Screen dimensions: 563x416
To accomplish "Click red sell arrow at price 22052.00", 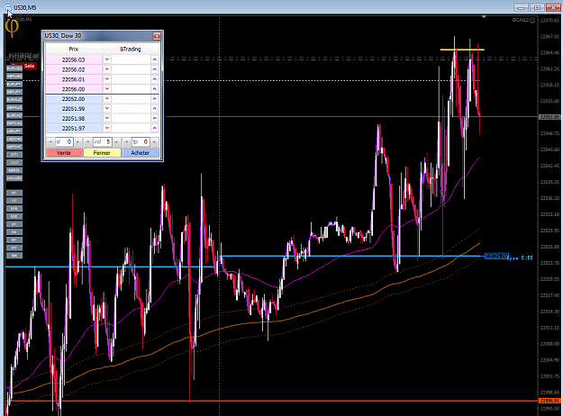I will click(x=107, y=99).
